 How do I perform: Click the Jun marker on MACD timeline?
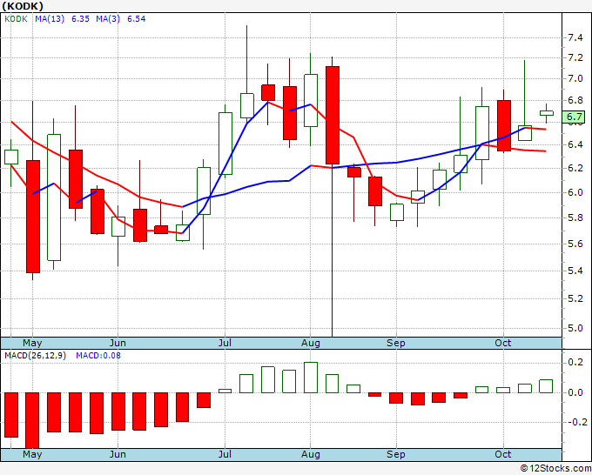[x=118, y=454]
